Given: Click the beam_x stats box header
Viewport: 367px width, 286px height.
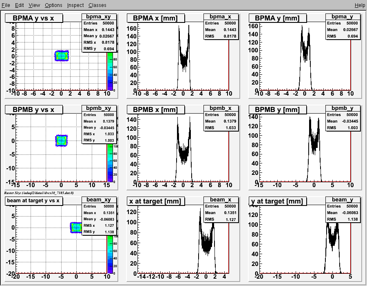Looking at the screenshot, I should pos(221,199).
